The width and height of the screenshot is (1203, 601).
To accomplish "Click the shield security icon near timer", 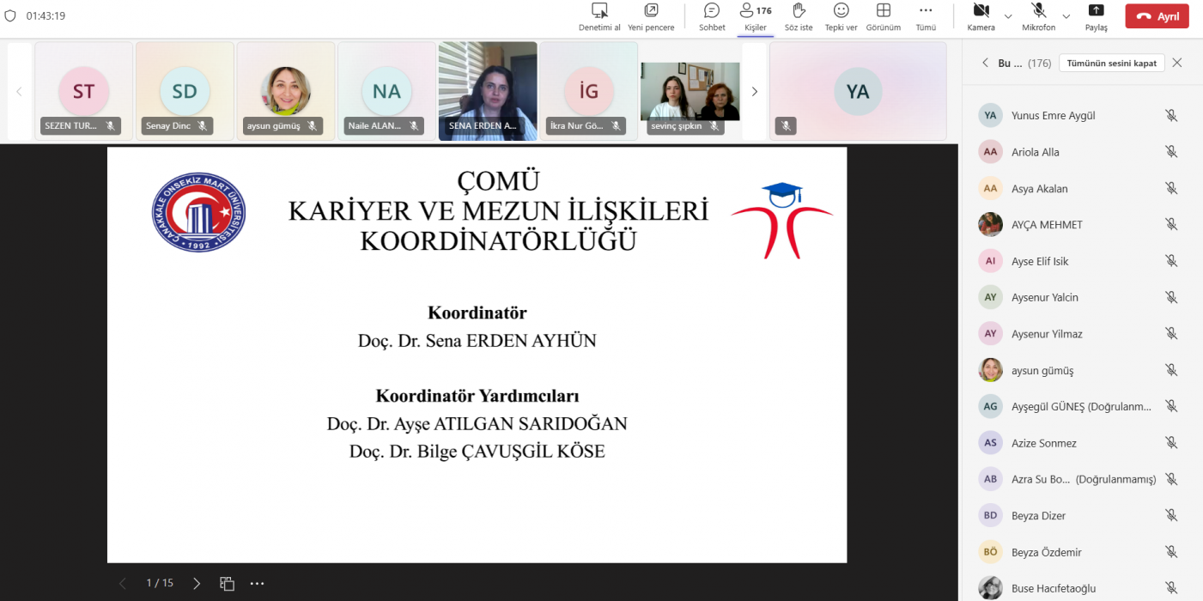I will tap(11, 15).
